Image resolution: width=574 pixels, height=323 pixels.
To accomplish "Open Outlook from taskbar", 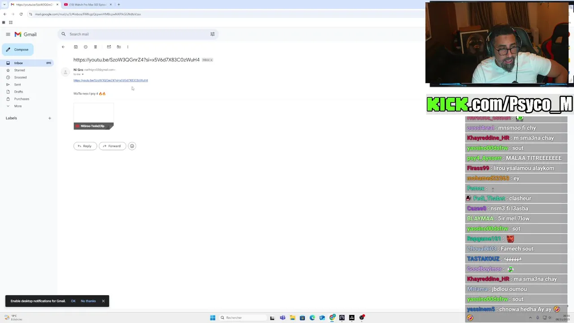I will click(x=322, y=318).
